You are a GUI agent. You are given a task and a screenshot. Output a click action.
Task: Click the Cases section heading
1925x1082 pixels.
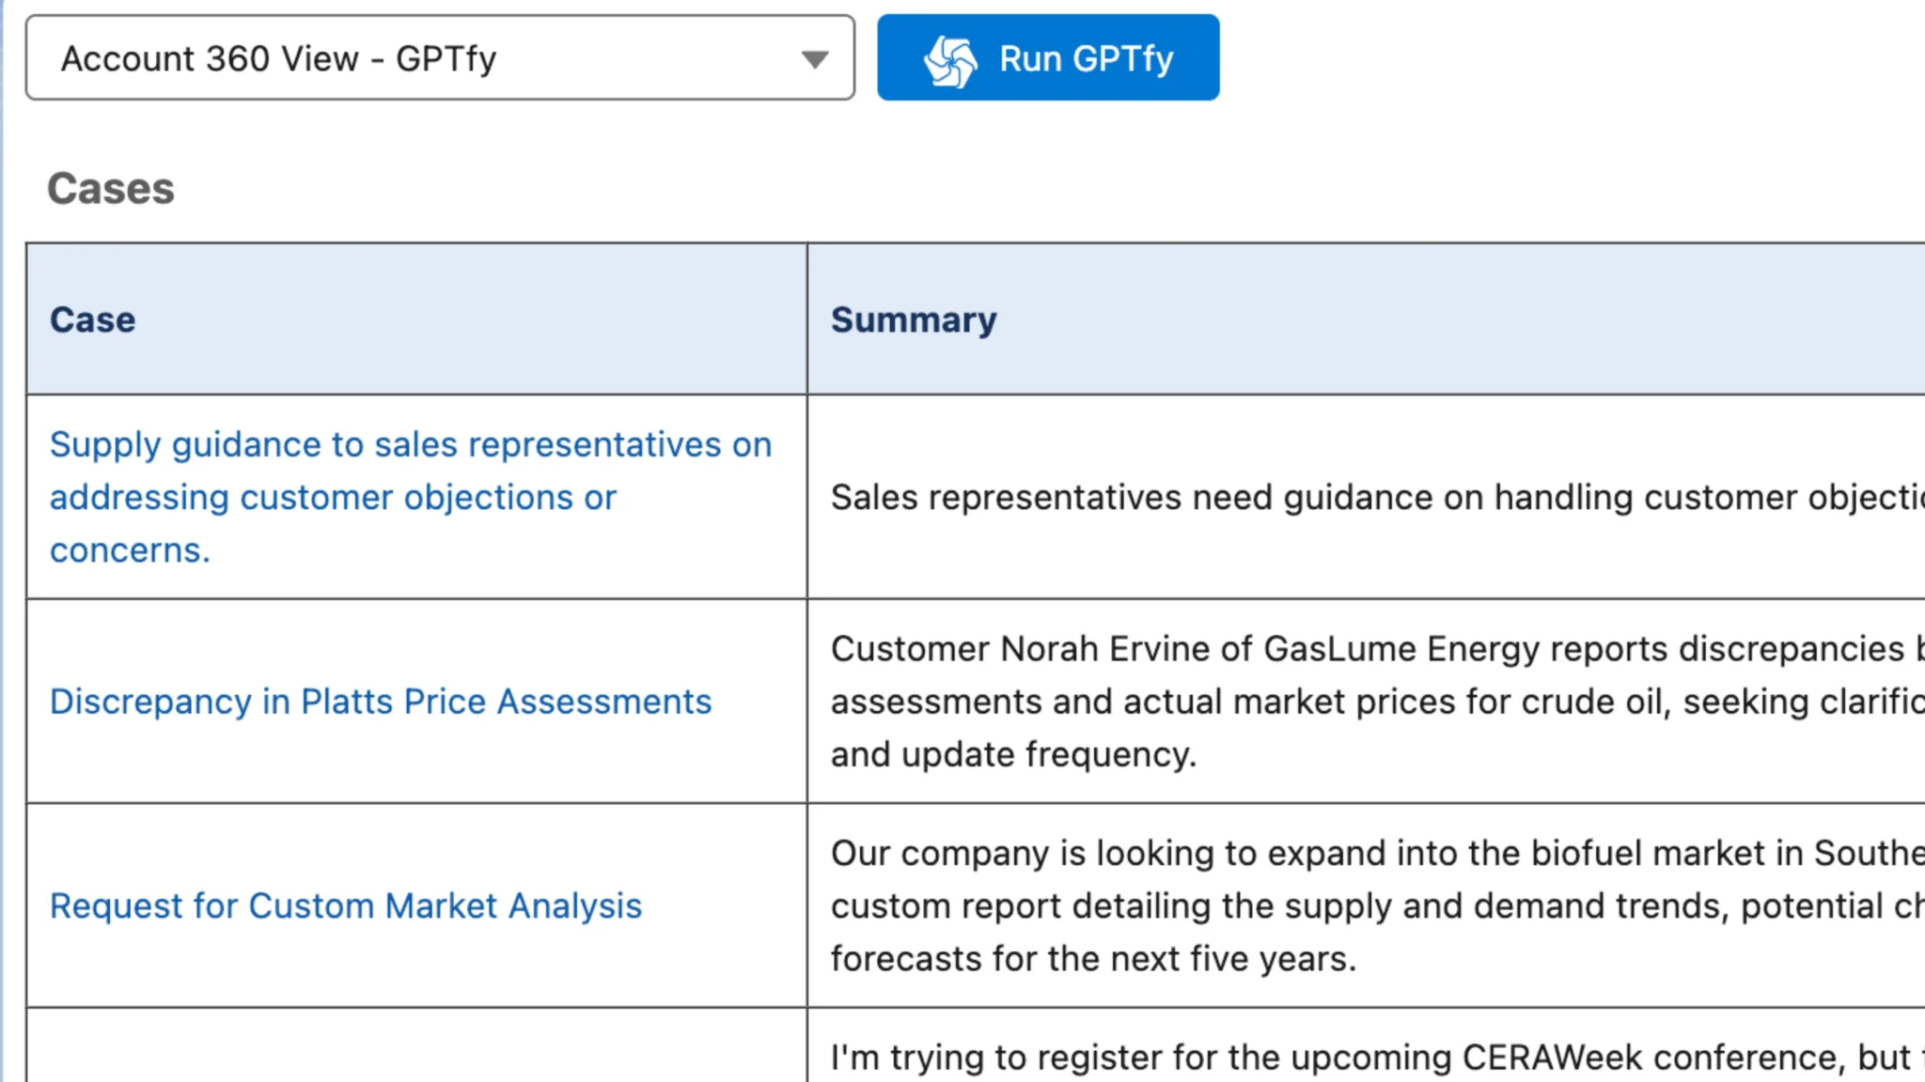110,189
